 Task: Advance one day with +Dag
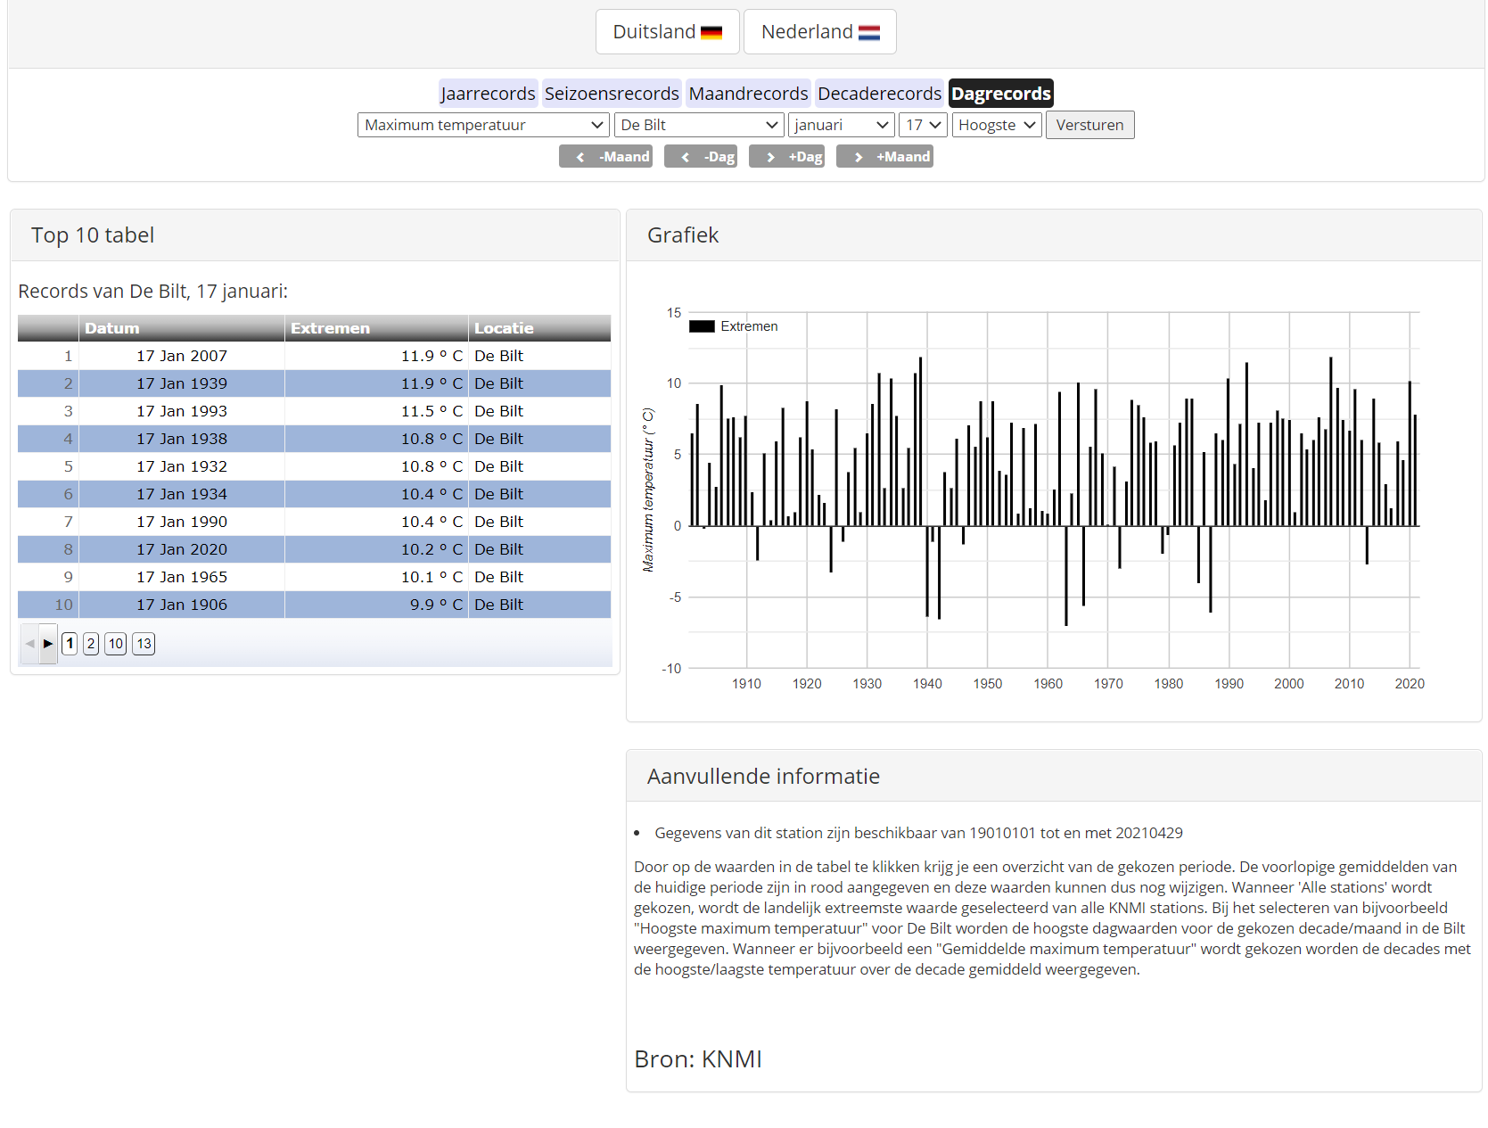(786, 157)
